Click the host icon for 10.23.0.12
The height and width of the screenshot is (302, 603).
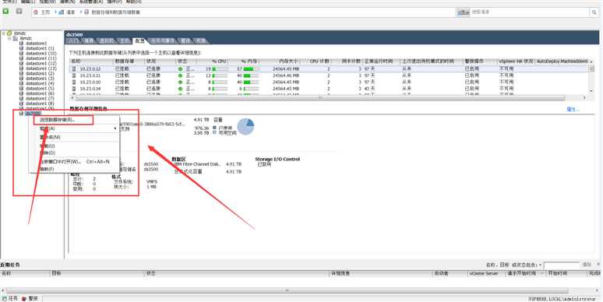pos(74,69)
